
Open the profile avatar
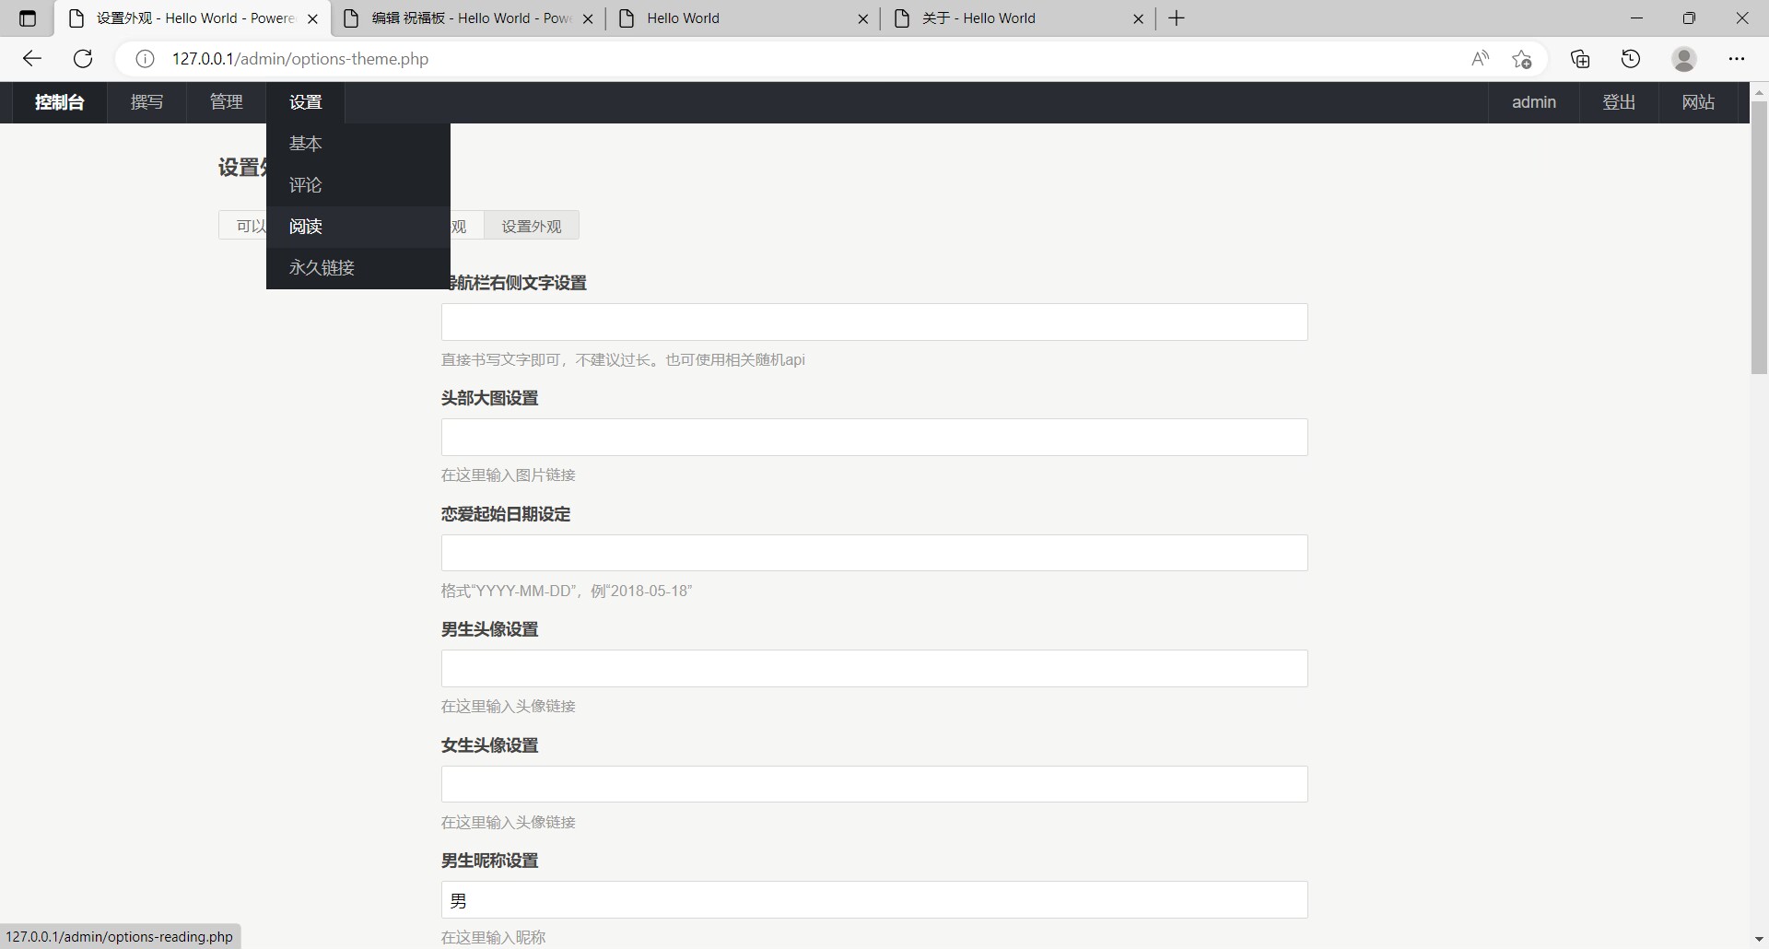pos(1684,59)
